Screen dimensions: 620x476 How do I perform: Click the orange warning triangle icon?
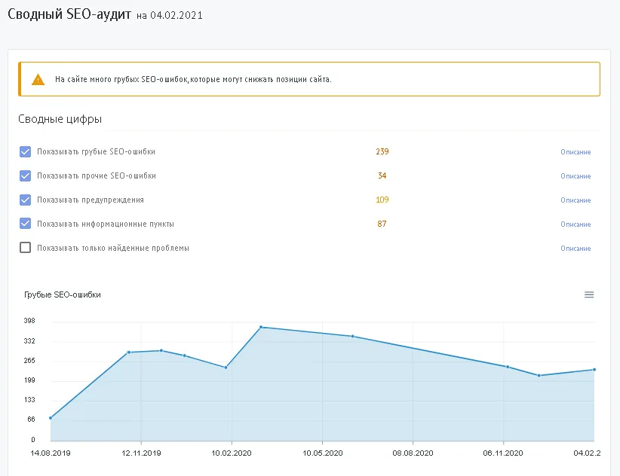click(38, 79)
